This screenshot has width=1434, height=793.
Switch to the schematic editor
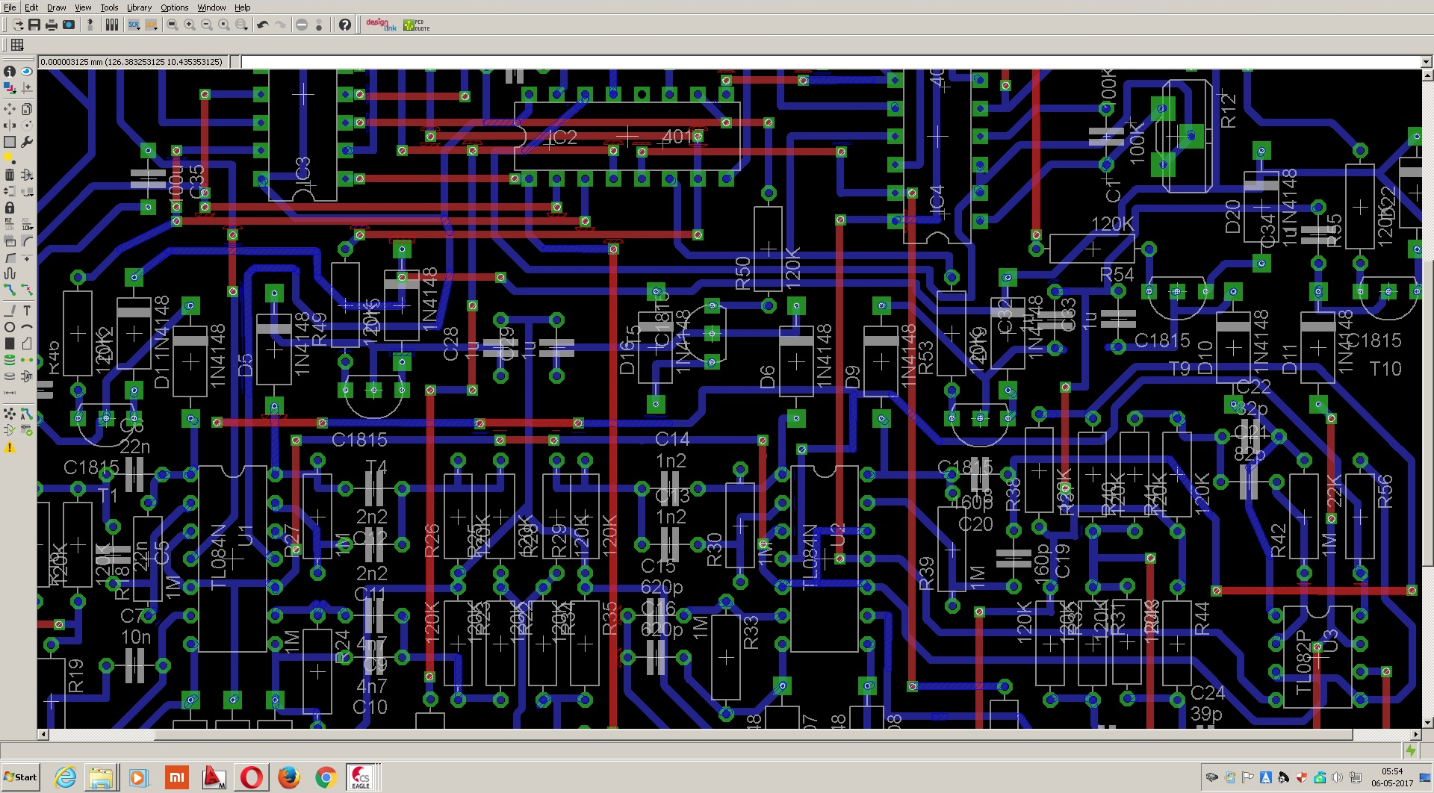pos(90,25)
